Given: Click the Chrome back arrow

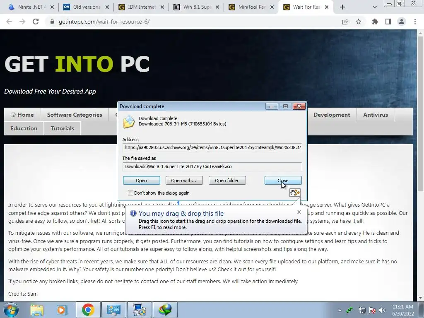Looking at the screenshot, I should point(9,22).
